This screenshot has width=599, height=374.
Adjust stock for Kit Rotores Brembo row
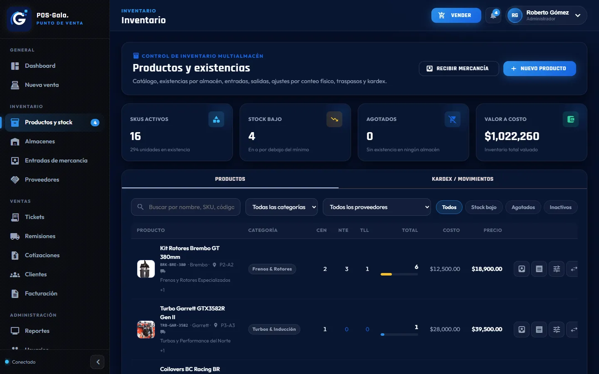(557, 269)
